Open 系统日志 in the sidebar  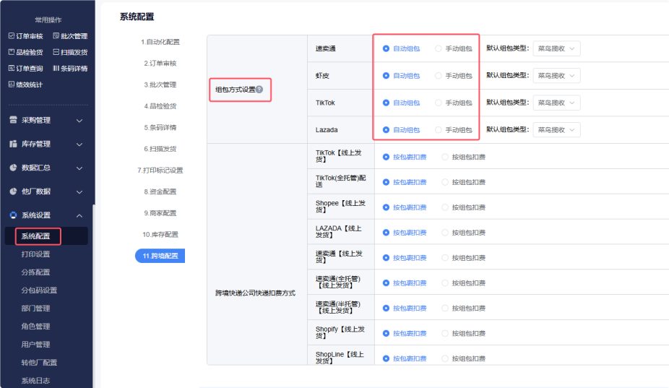[x=35, y=381]
